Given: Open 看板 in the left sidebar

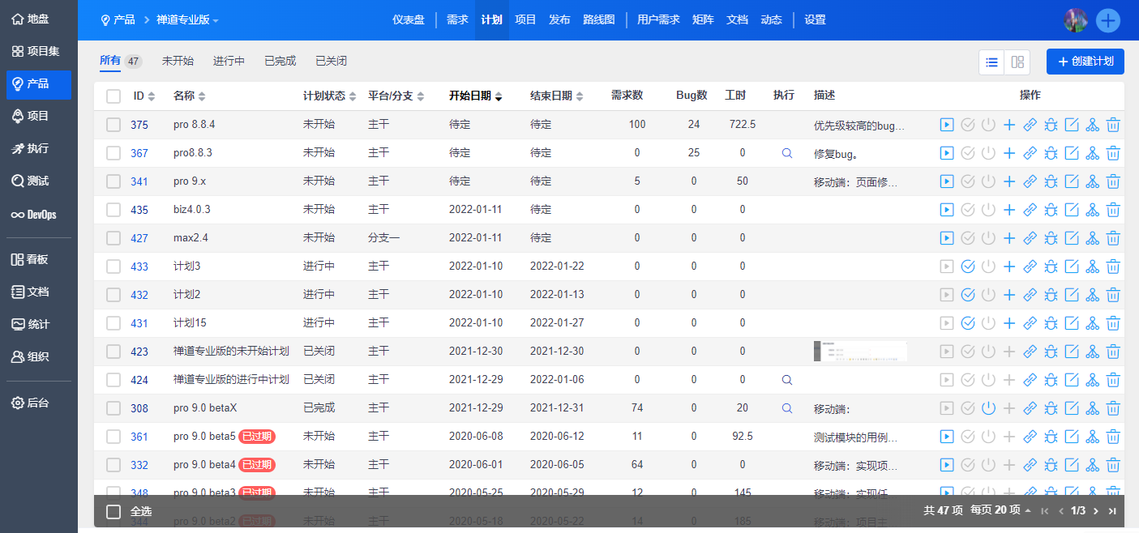Looking at the screenshot, I should pos(38,259).
